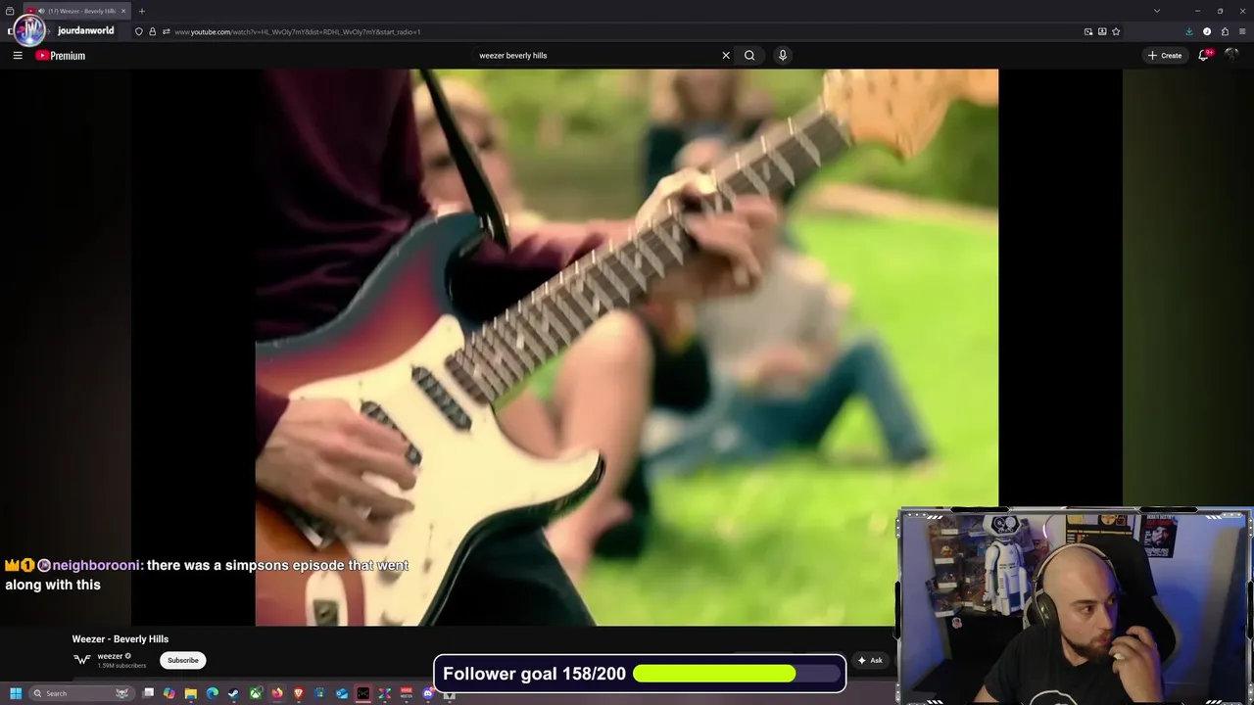This screenshot has width=1254, height=705.
Task: Open YouTube account avatar menu
Action: 1231,56
